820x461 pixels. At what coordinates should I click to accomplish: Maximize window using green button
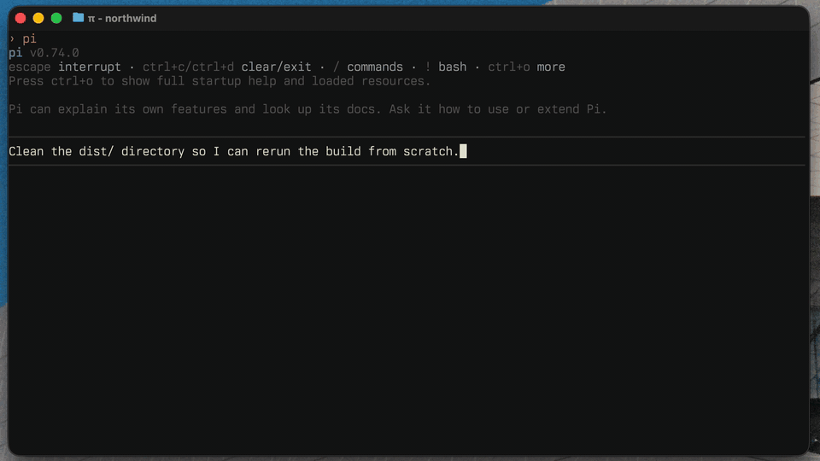click(x=56, y=18)
